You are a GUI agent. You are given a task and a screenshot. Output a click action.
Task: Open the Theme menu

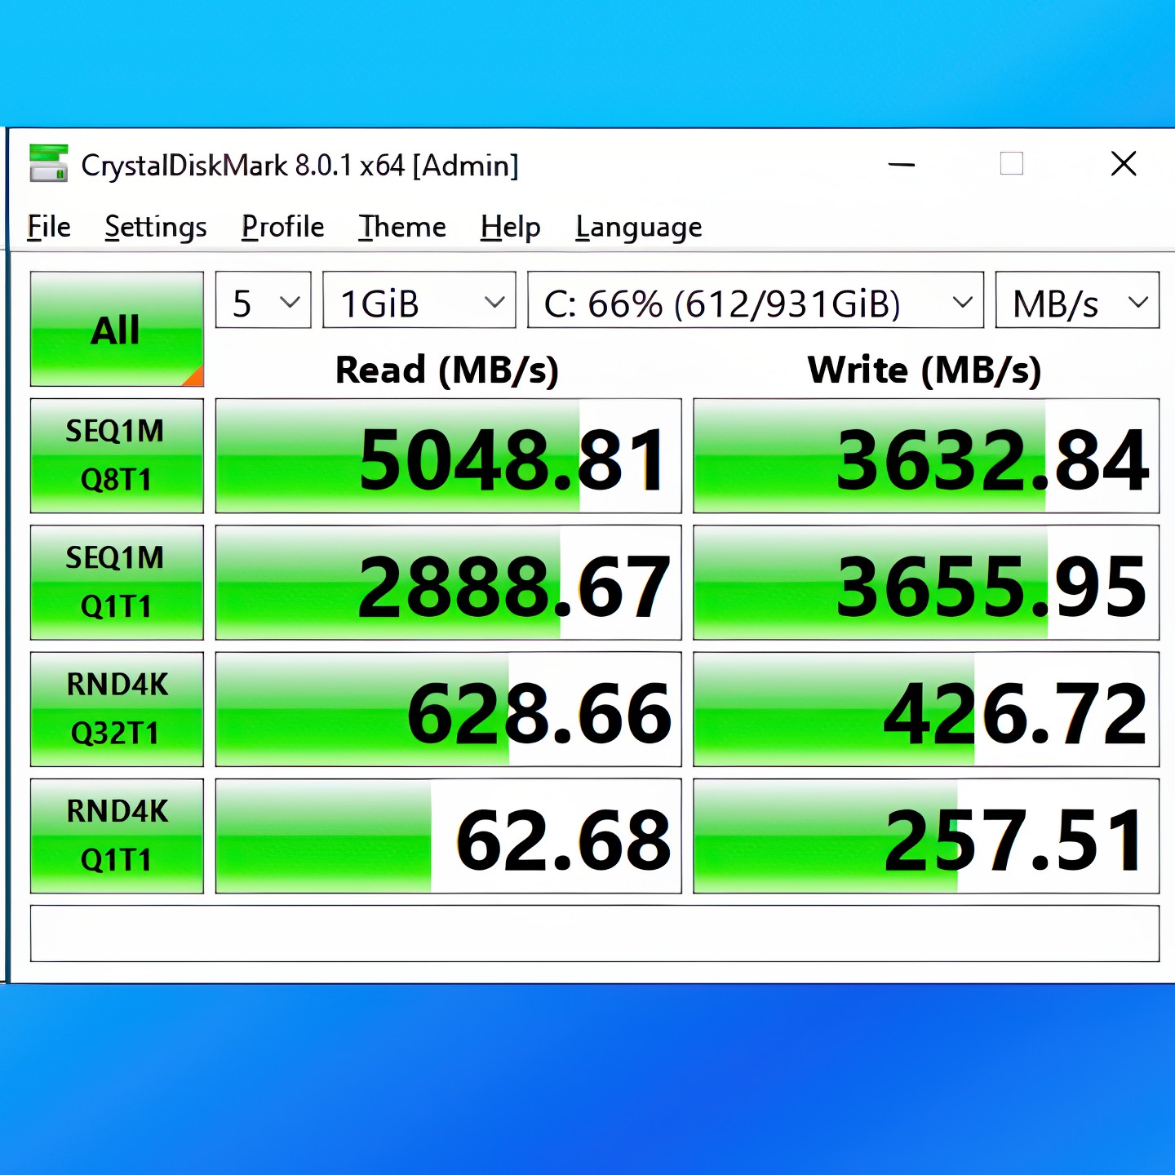pyautogui.click(x=402, y=227)
